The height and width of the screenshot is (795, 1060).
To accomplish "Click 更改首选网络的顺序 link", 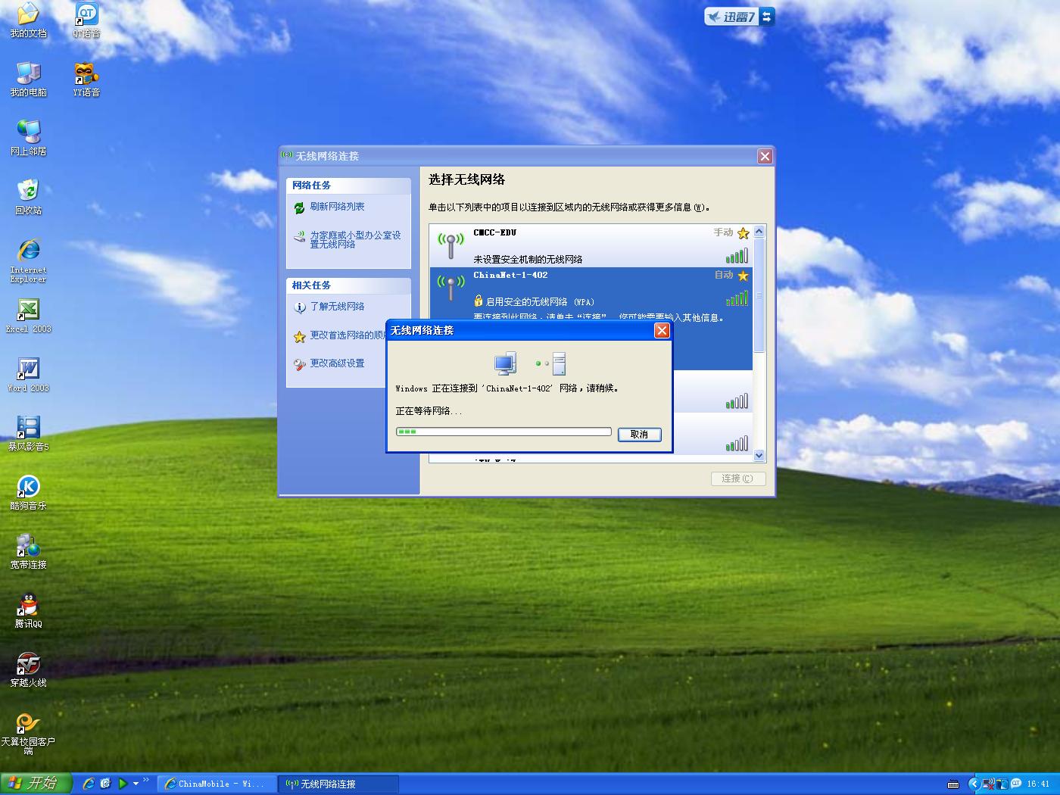I will pos(348,335).
